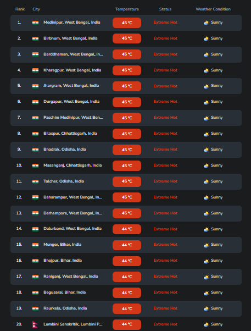Click the India flag next to Bilaspur, Chhattisgarh
Image resolution: width=251 pixels, height=331 pixels.
(x=36, y=134)
